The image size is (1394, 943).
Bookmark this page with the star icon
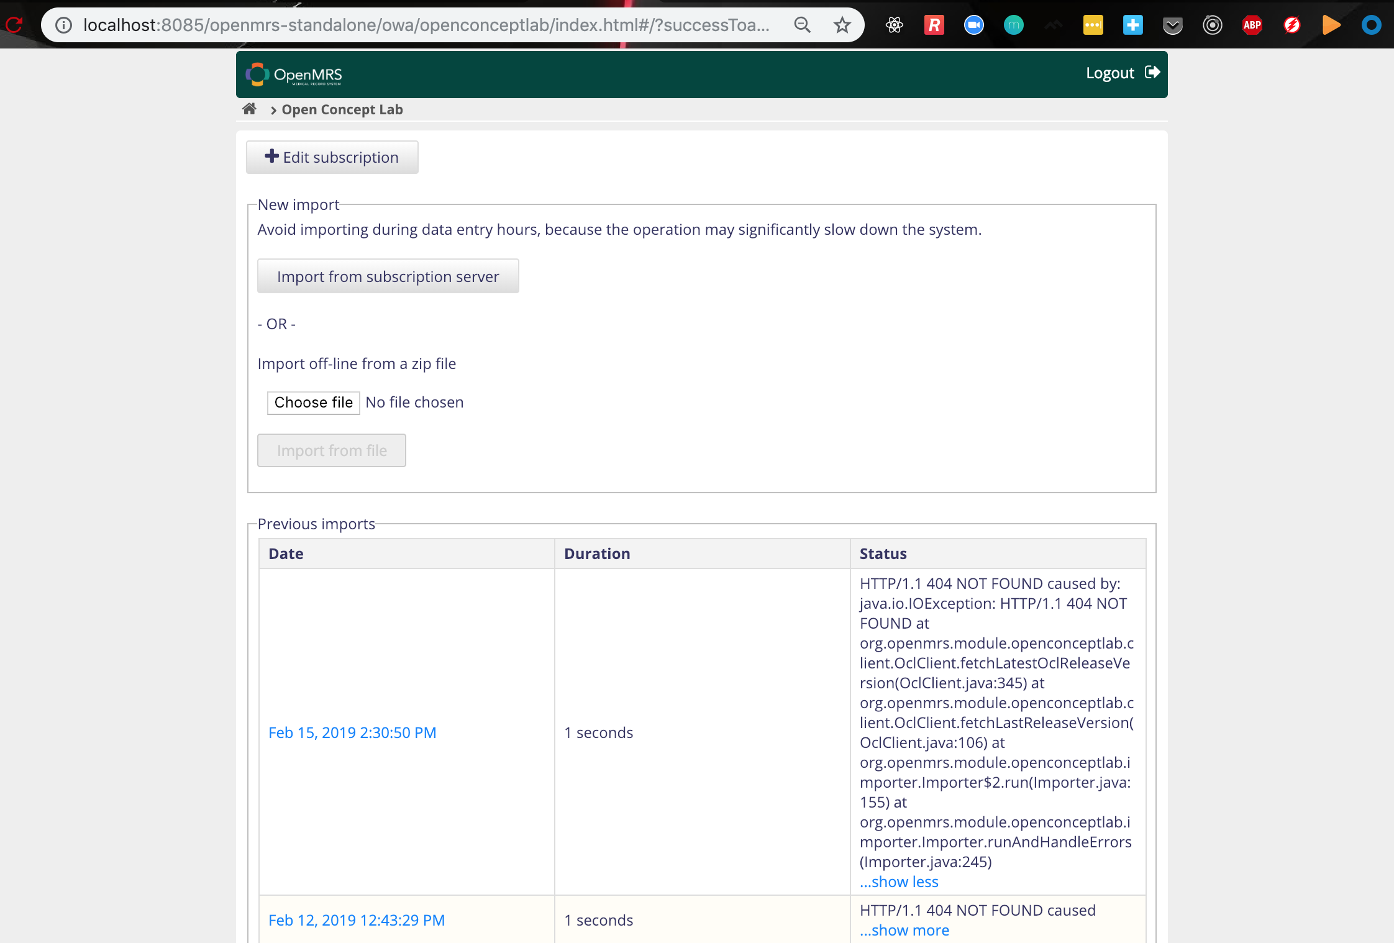pos(842,25)
